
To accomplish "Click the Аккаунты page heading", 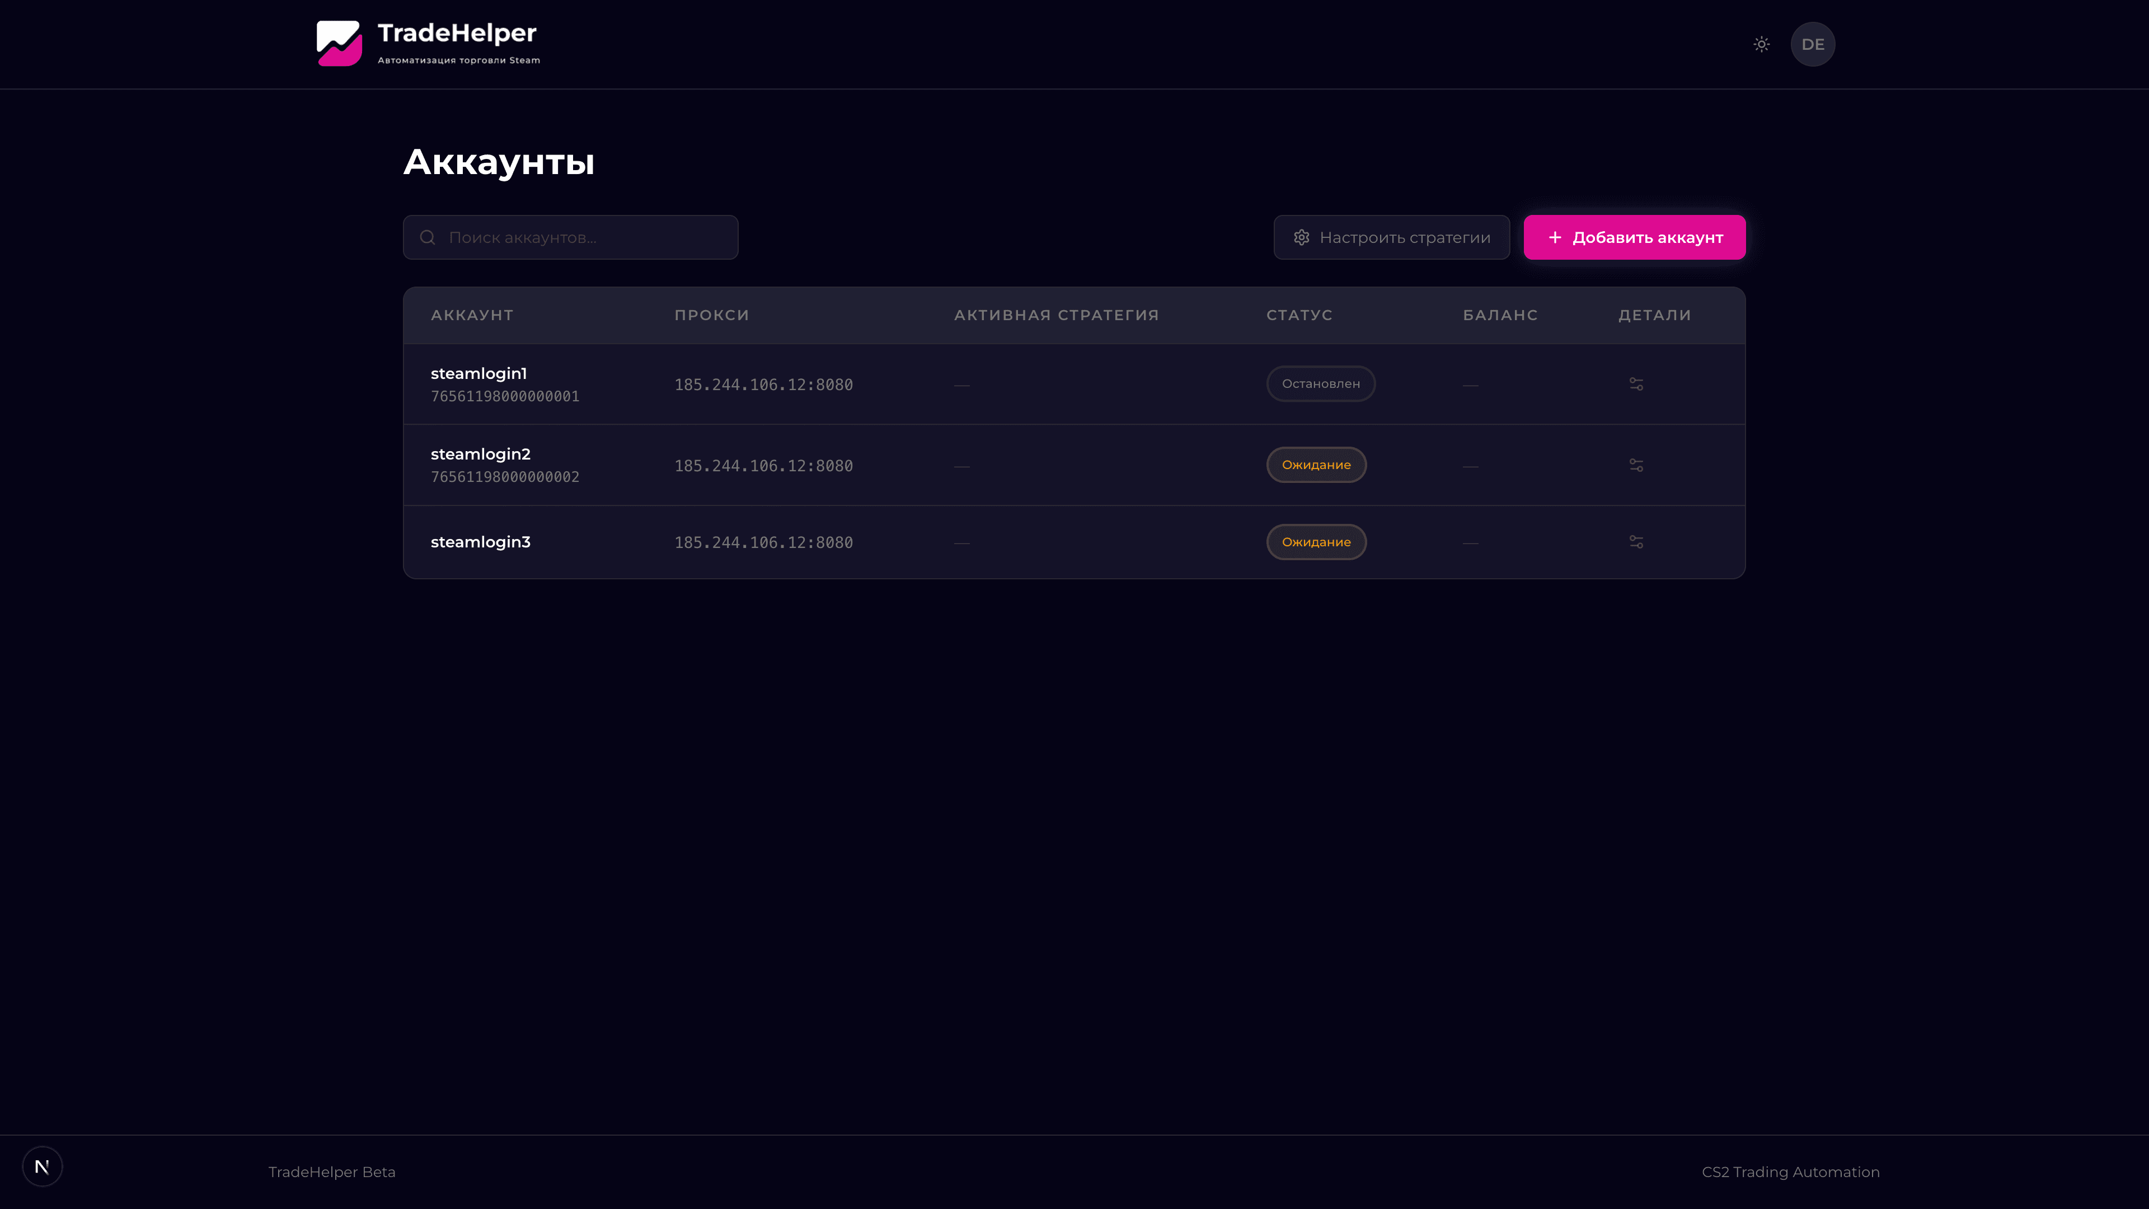I will 499,162.
